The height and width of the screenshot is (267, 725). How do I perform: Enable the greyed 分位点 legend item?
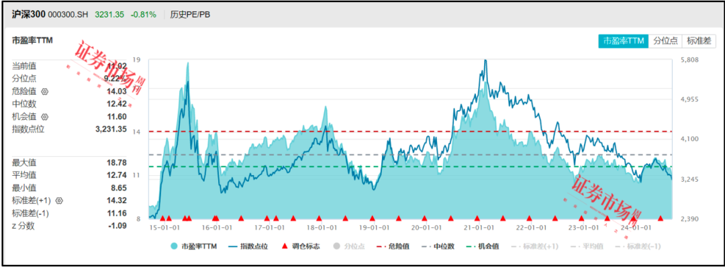348,246
